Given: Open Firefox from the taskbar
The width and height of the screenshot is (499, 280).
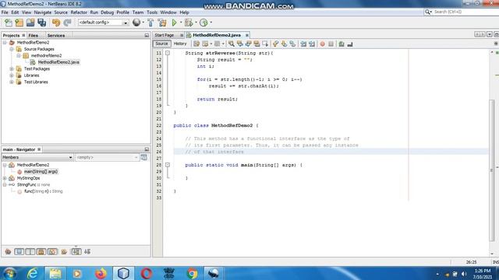Looking at the screenshot, I should coord(101,273).
